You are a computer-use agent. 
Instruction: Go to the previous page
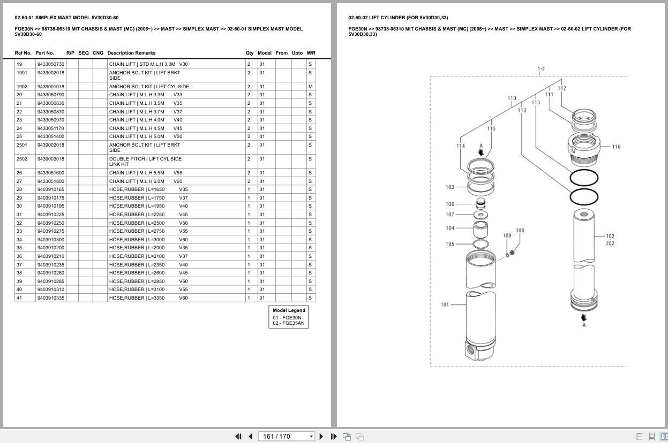click(x=250, y=436)
